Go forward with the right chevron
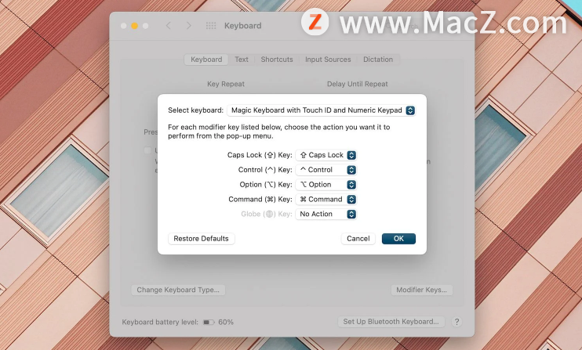 [x=189, y=26]
